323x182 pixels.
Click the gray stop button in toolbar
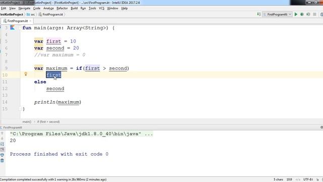[314, 14]
